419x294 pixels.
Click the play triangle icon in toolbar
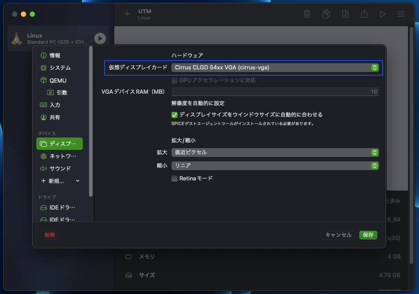coord(383,14)
